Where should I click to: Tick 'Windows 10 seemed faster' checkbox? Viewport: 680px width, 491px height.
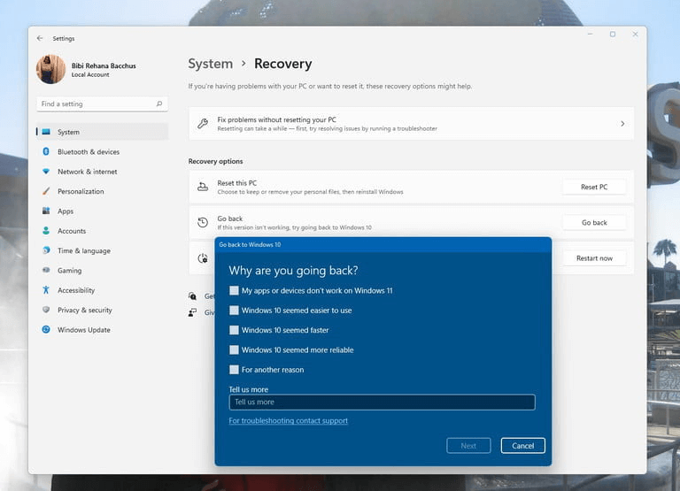(234, 330)
